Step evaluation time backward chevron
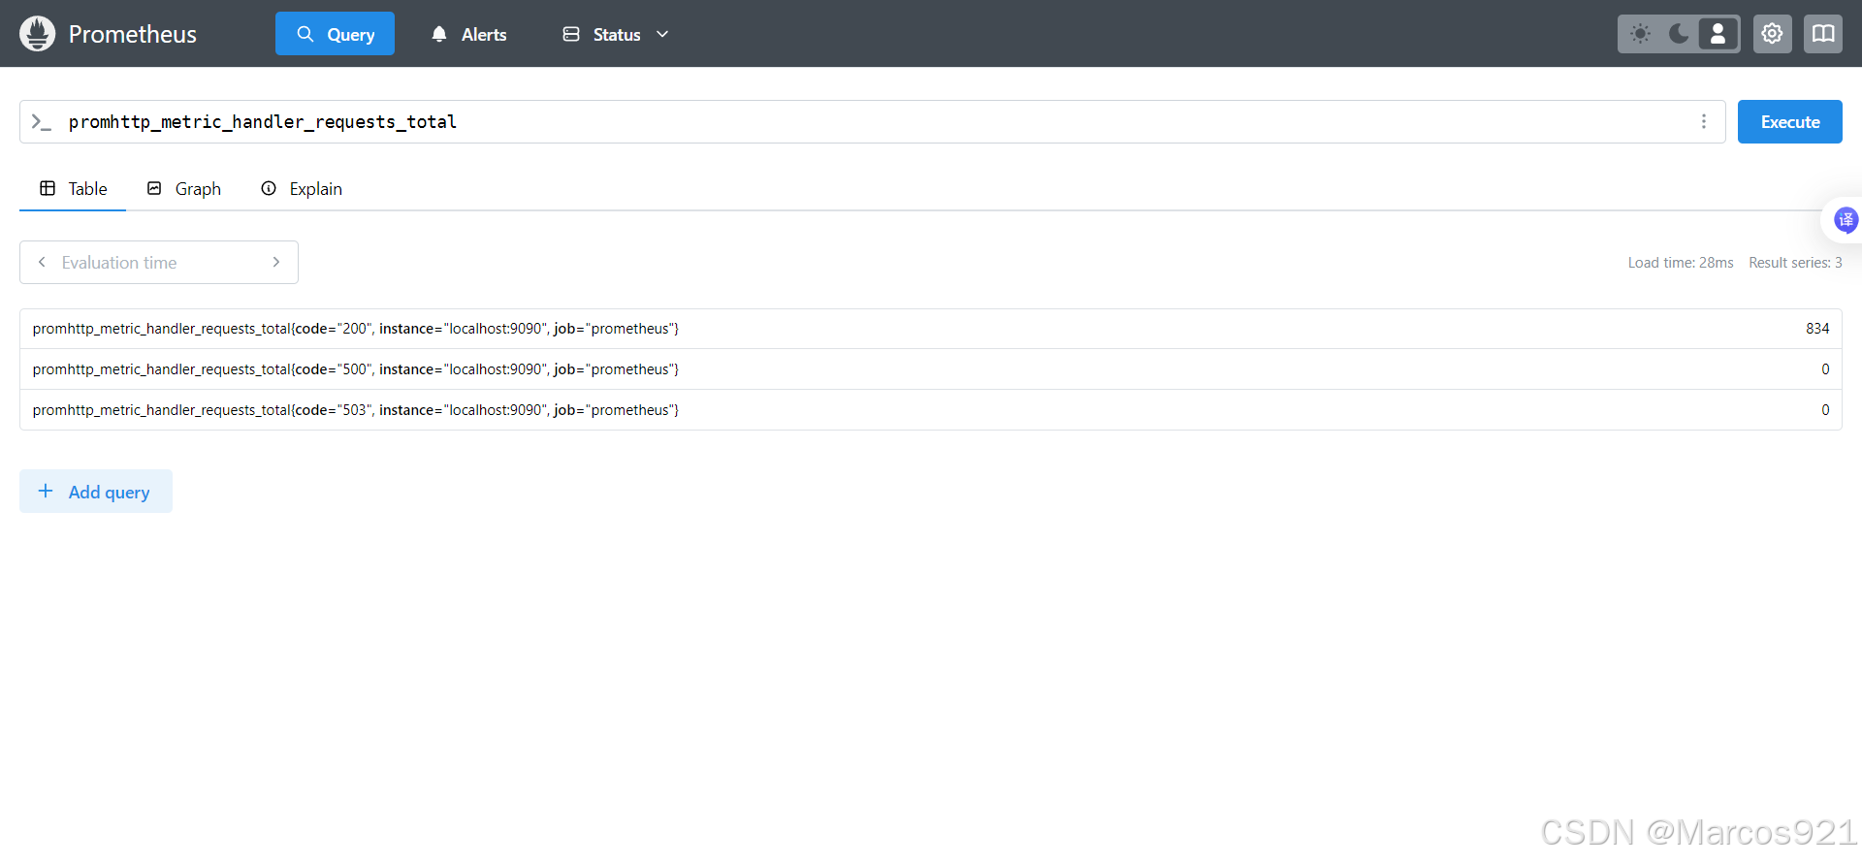Image resolution: width=1862 pixels, height=863 pixels. click(42, 263)
